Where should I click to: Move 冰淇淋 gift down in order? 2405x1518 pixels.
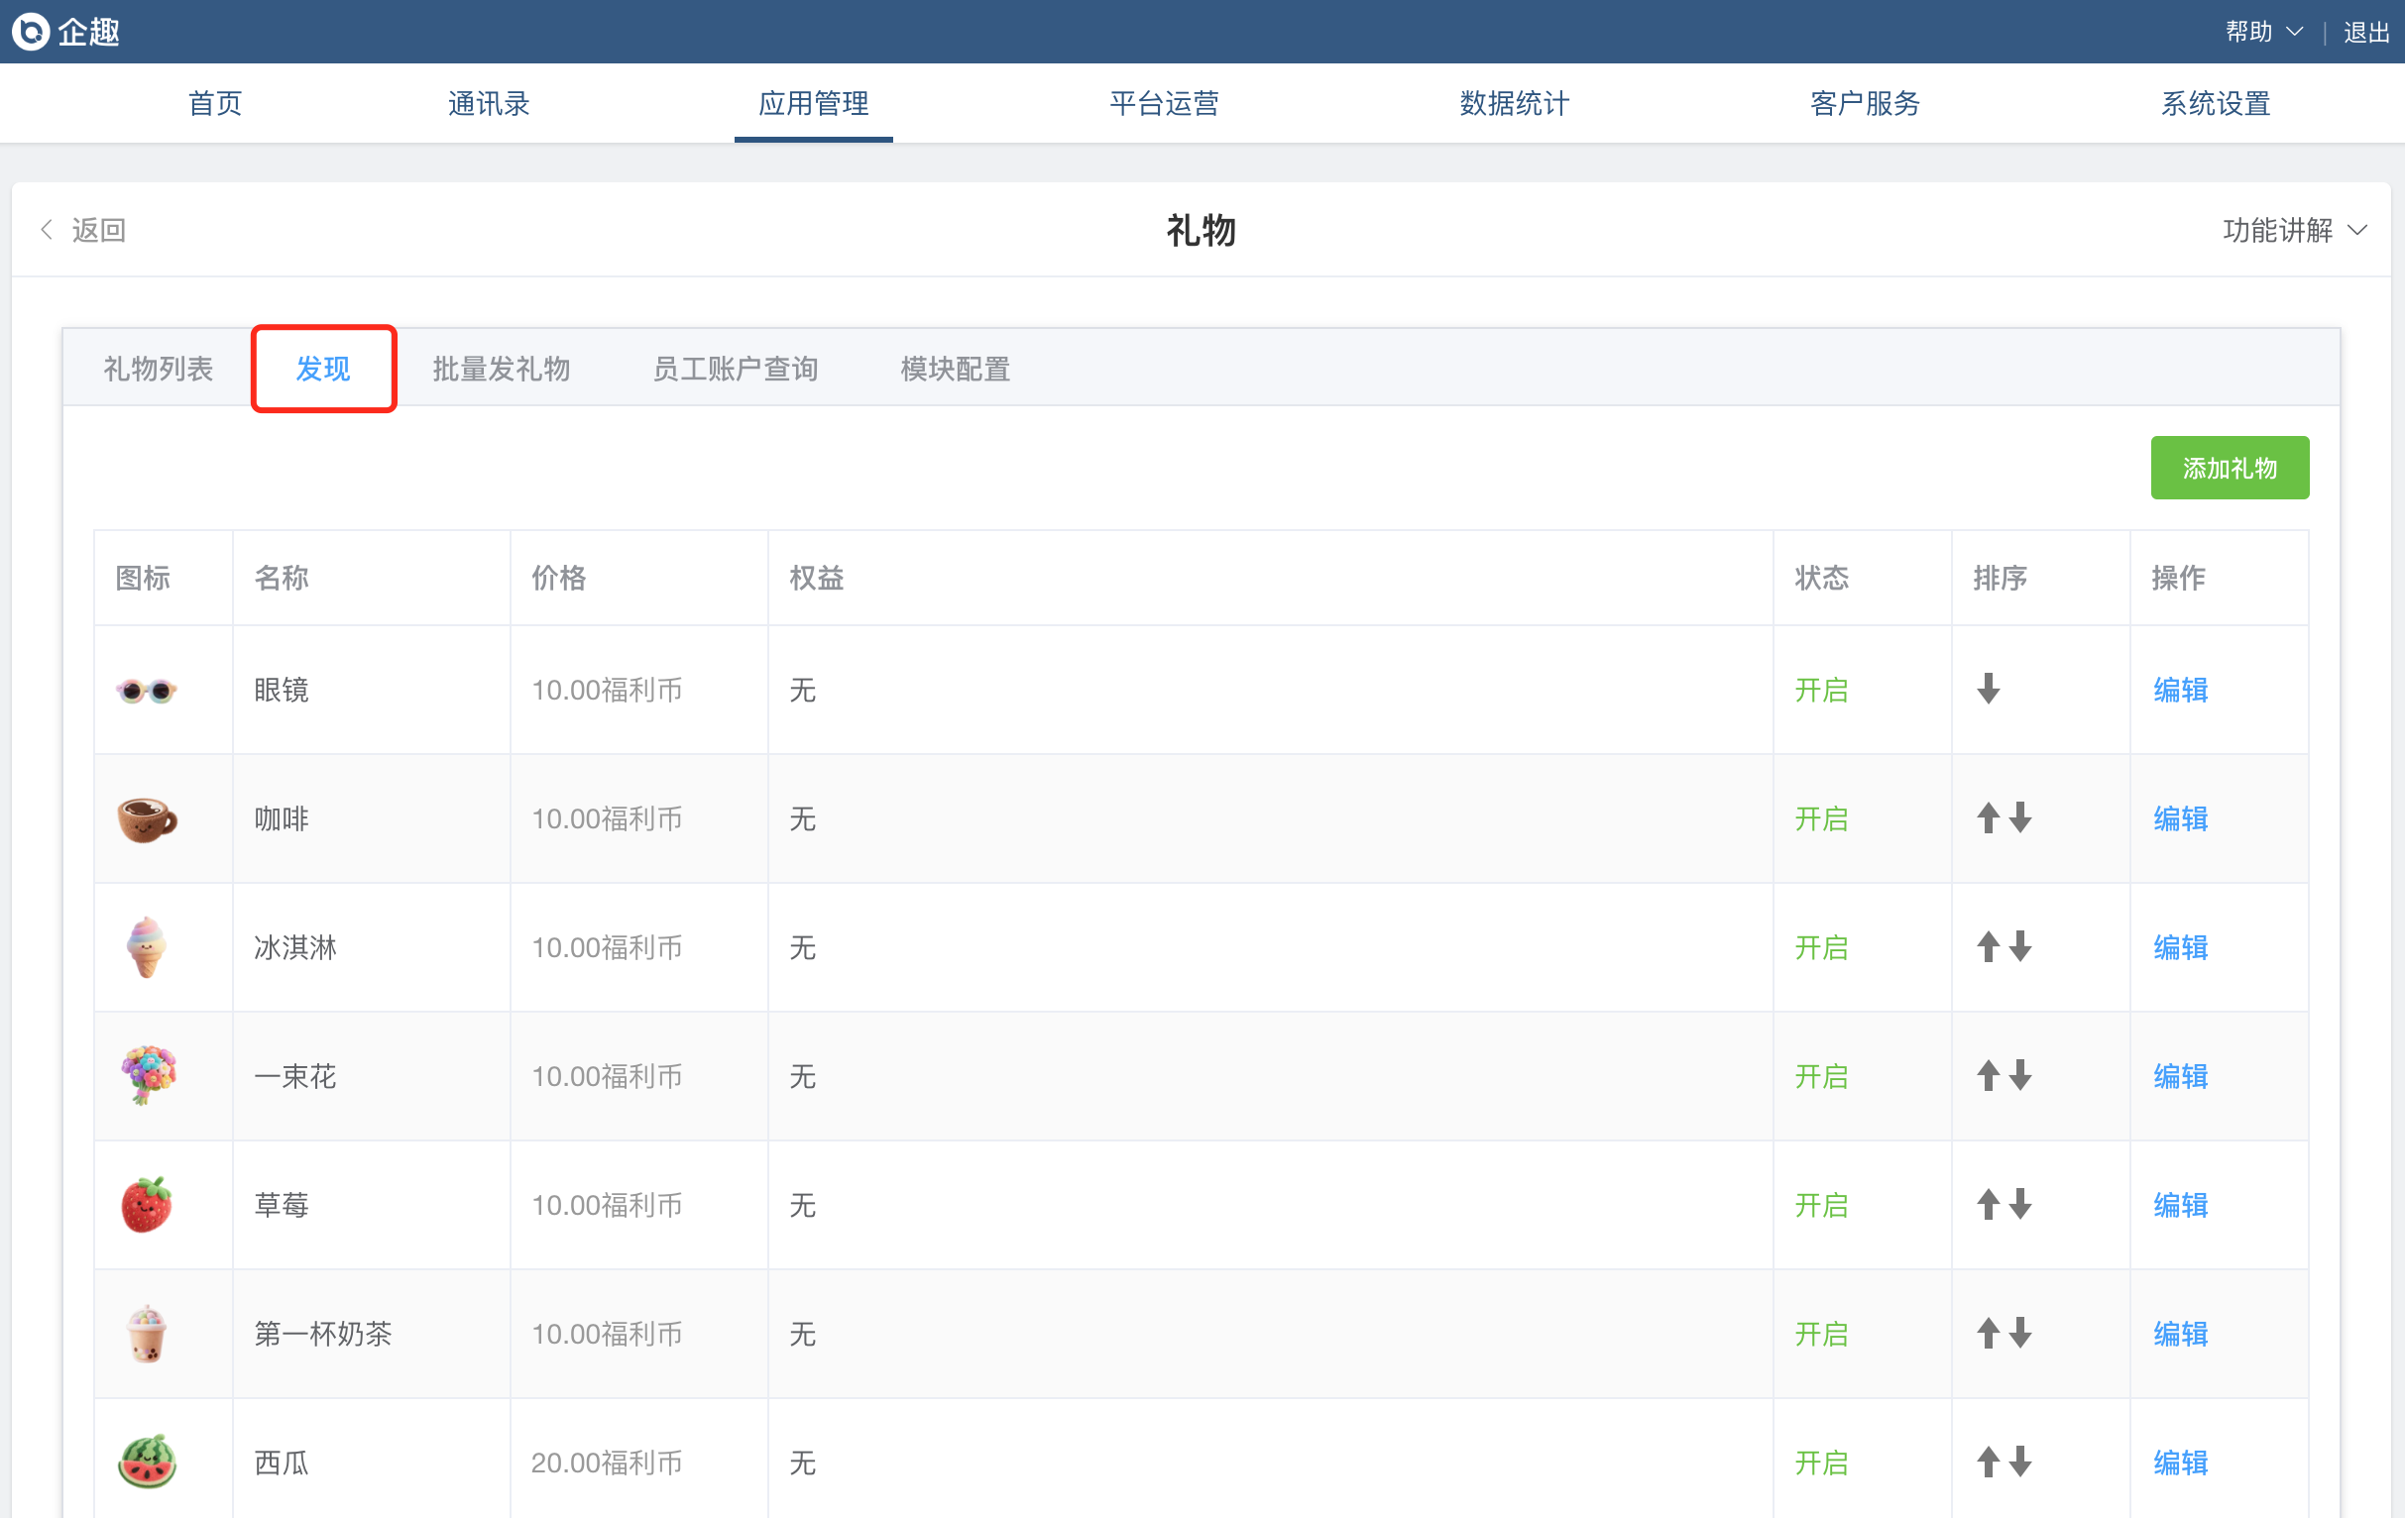point(2020,946)
